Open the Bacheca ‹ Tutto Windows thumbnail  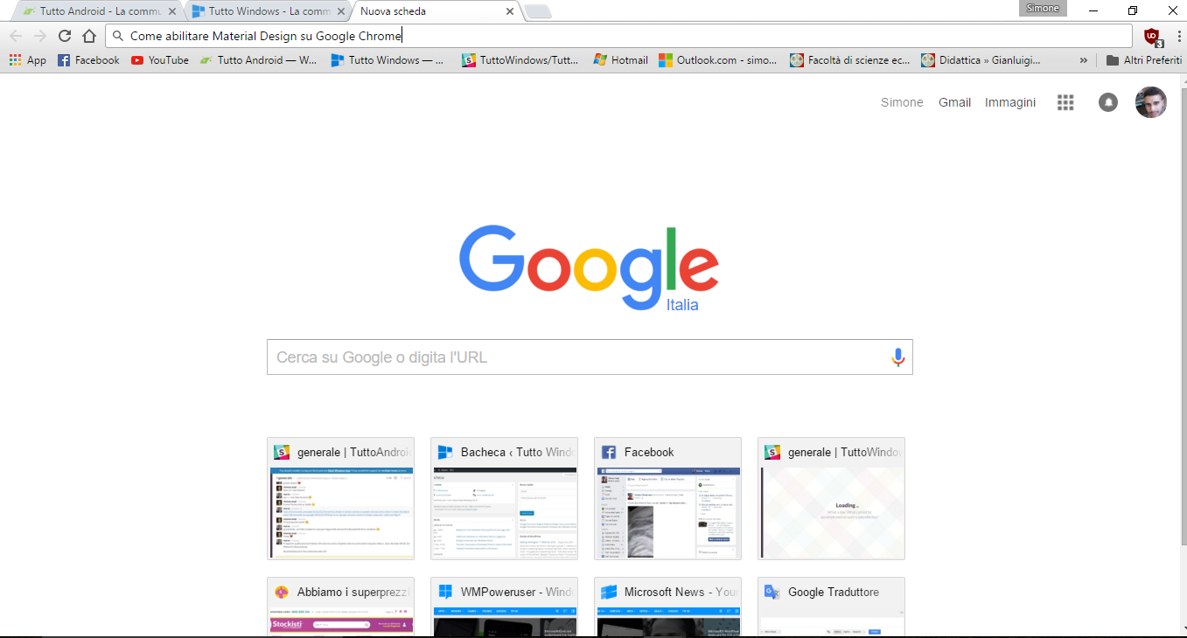pos(504,498)
